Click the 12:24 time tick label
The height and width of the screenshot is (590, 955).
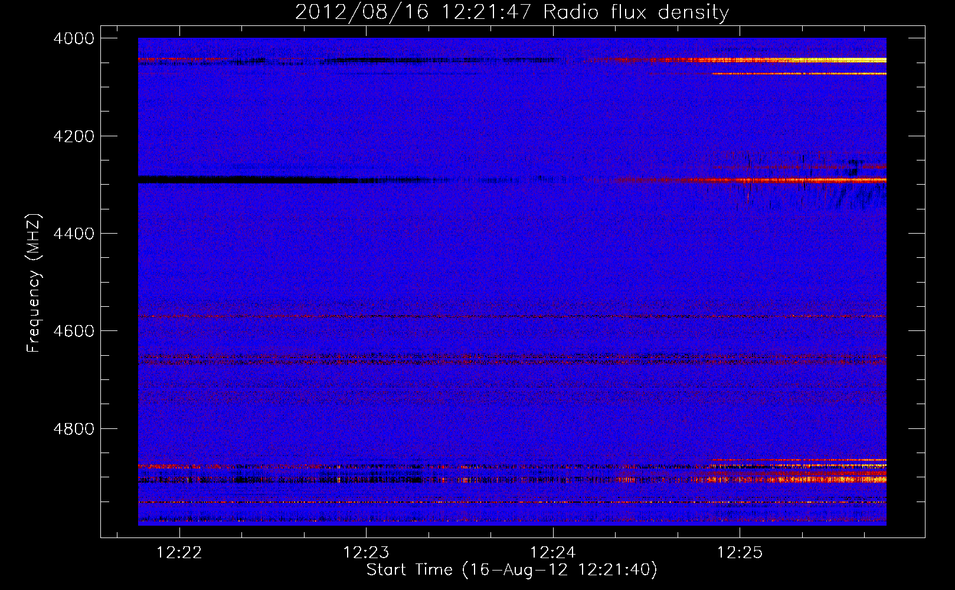click(553, 553)
